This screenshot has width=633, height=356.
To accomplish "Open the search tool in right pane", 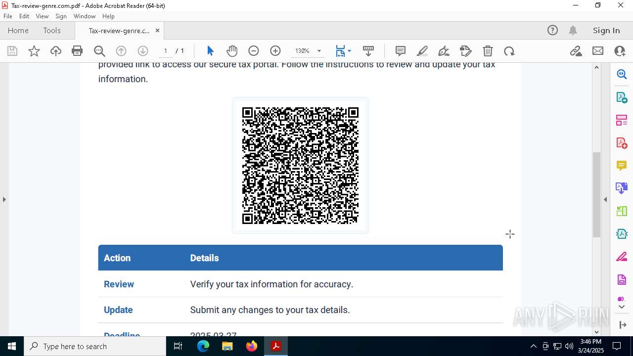I will coord(622,74).
